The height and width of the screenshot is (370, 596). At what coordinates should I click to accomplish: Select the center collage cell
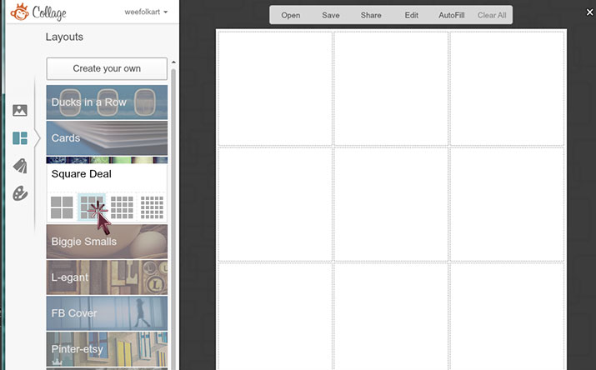pyautogui.click(x=391, y=204)
